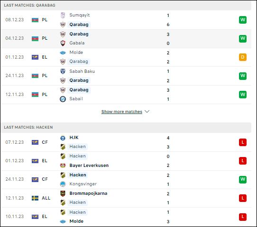The image size is (257, 227).
Task: Click the Sabah Baku crest icon
Action: 63,71
